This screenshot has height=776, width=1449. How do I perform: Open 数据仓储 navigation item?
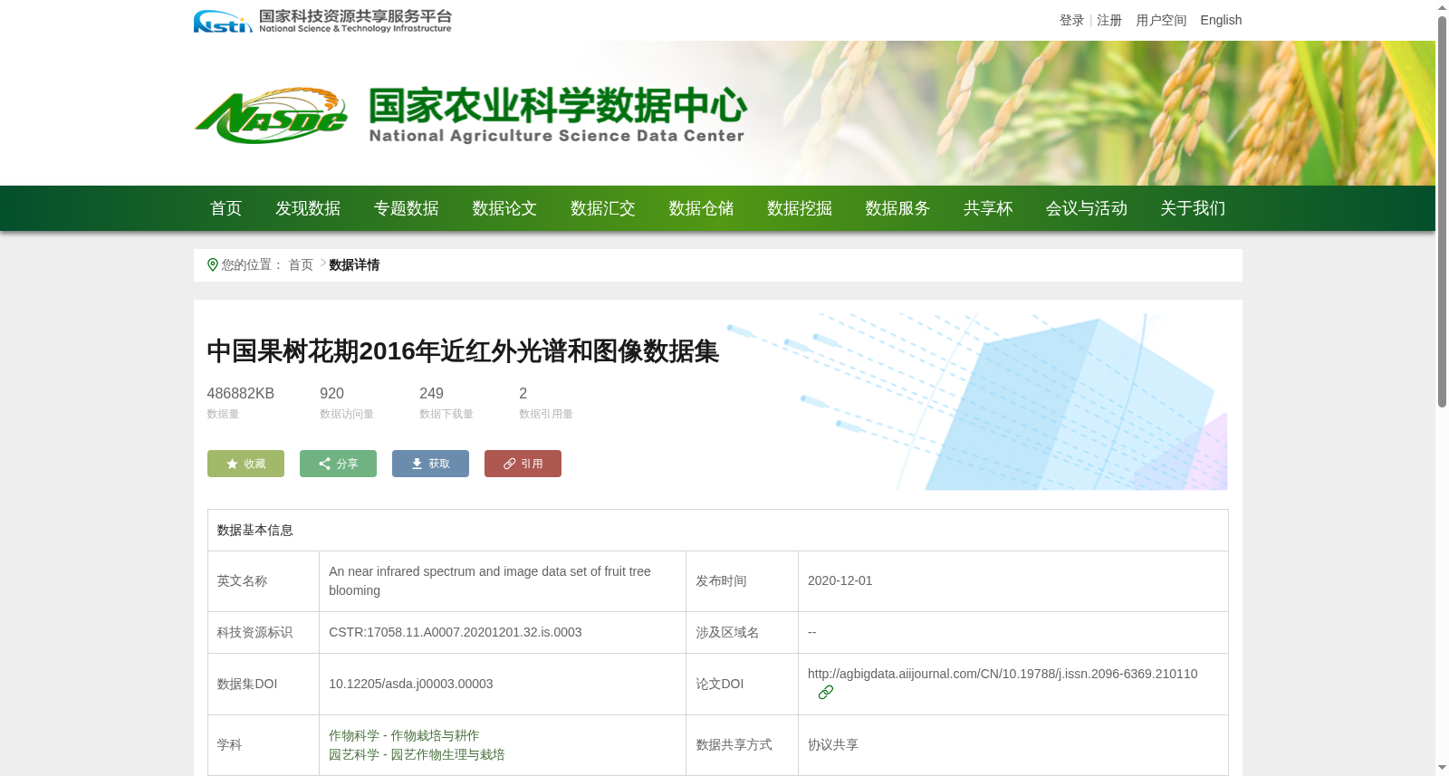click(701, 208)
